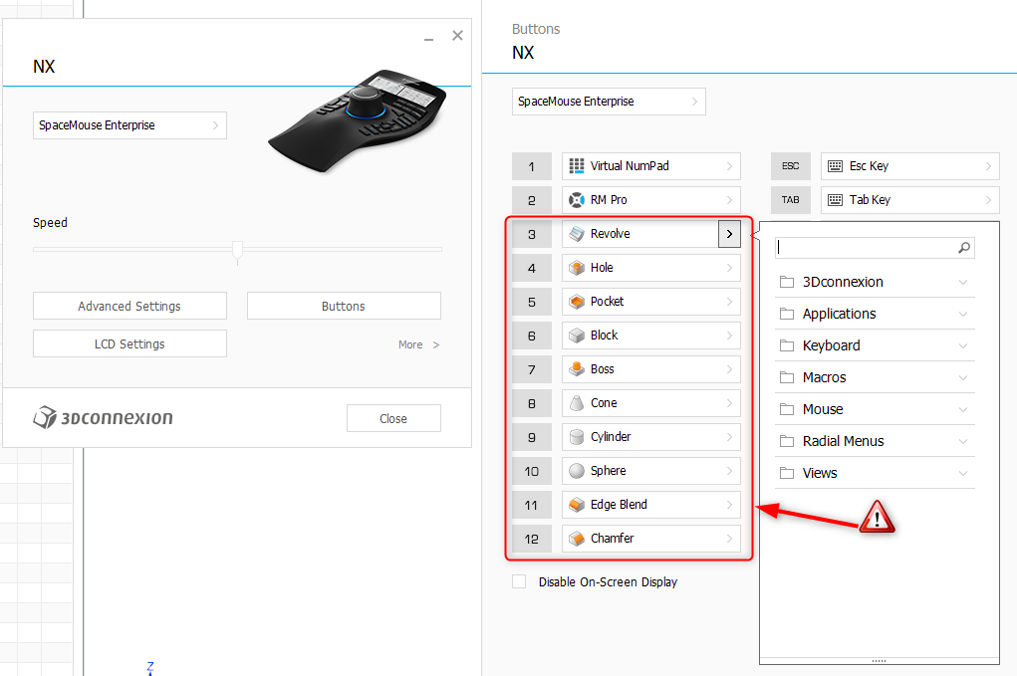Select the TAB button label
Screen dimensions: 1017x676
(x=790, y=200)
